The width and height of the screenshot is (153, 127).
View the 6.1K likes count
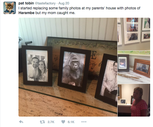(71, 122)
